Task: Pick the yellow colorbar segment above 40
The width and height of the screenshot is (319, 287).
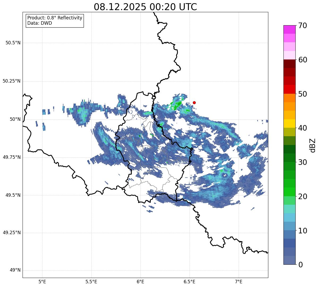Action: [289, 123]
